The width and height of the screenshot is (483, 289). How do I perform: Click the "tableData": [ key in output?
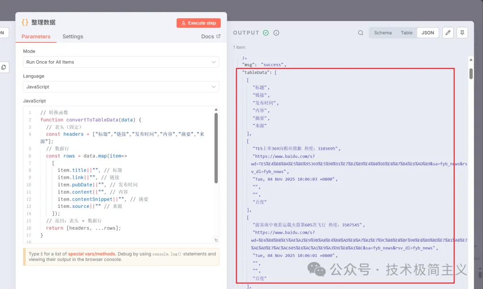tap(259, 73)
